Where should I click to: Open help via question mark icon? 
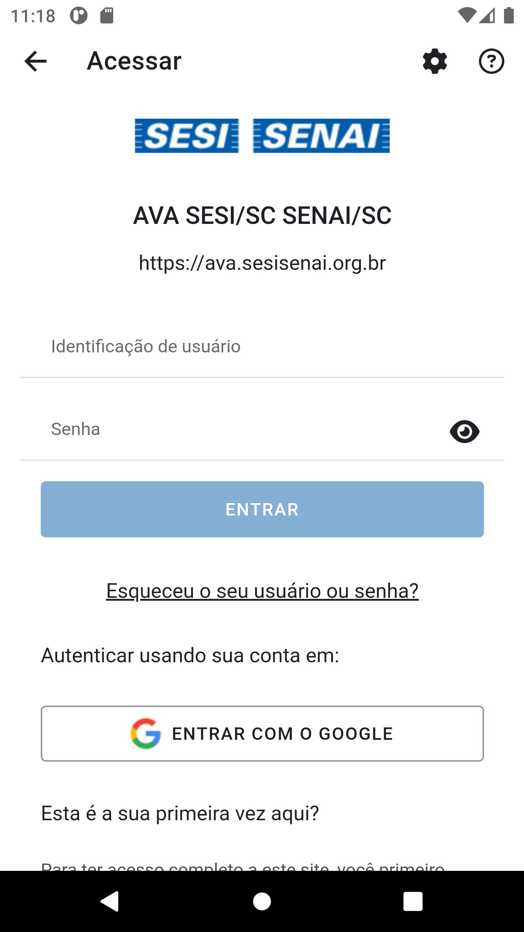click(491, 61)
